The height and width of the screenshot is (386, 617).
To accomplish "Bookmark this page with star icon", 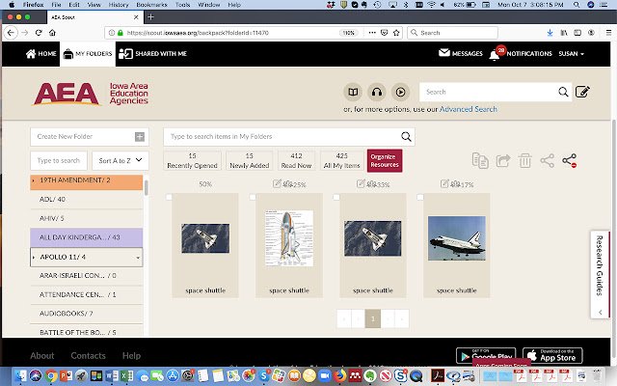I will 396,33.
